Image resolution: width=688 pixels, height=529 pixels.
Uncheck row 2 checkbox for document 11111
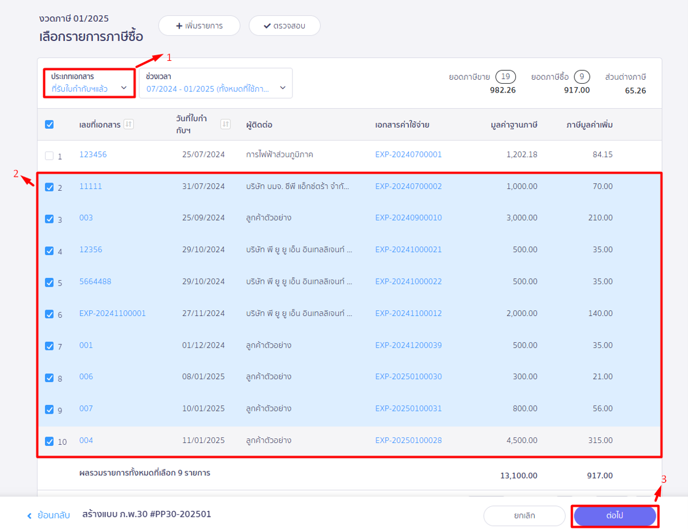[x=50, y=187]
